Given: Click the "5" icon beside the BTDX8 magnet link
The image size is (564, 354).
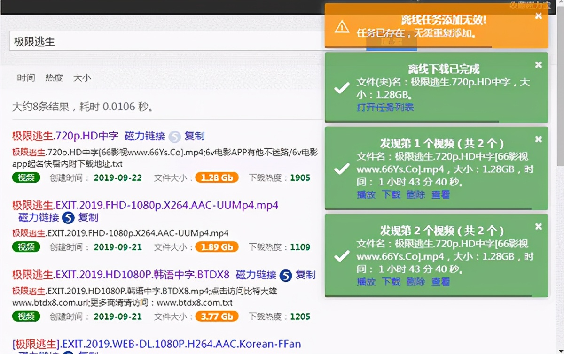Looking at the screenshot, I should 284,275.
